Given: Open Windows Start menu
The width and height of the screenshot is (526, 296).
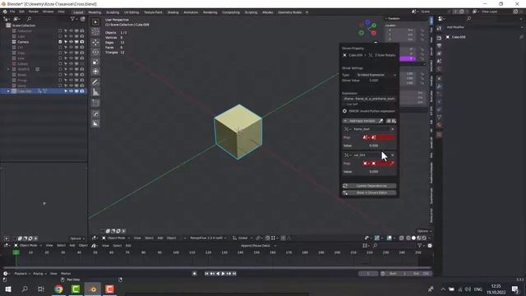Looking at the screenshot, I should [8, 289].
